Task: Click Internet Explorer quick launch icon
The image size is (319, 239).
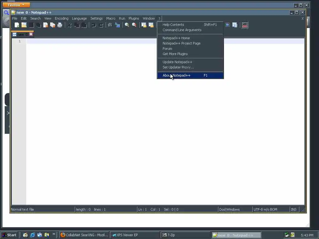Action: point(32,235)
